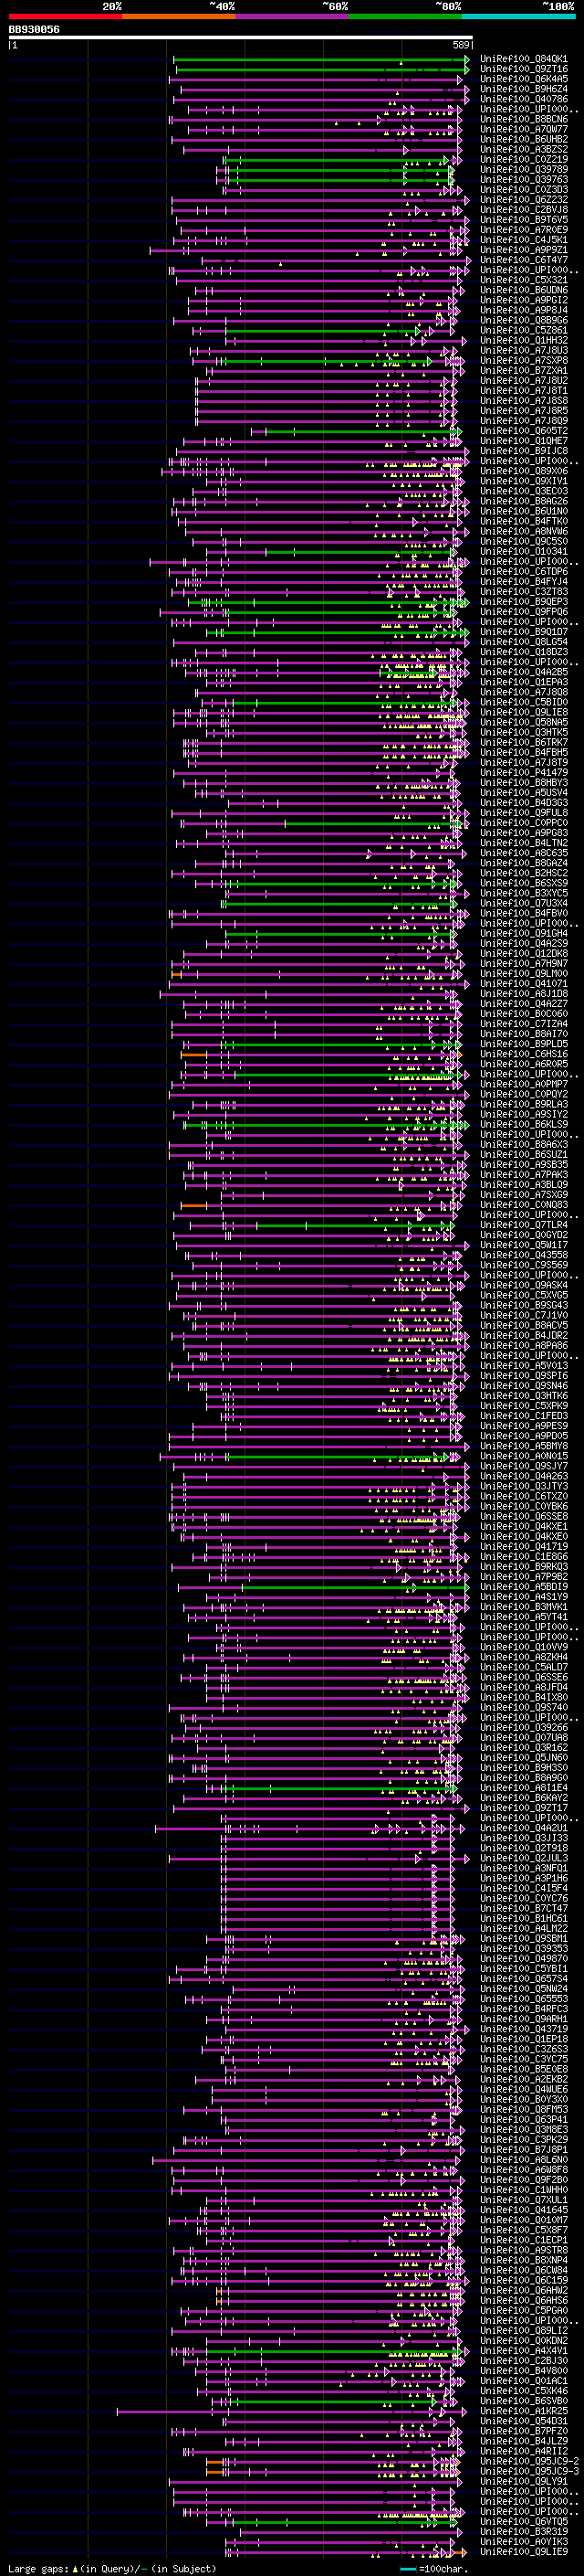Image resolution: width=584 pixels, height=2576 pixels.
Task: Click the UniRef100_Q39789 label
Action: (x=524, y=169)
